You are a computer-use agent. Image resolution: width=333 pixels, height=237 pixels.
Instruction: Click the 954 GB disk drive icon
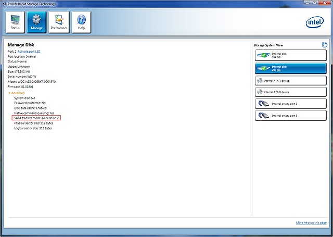[x=263, y=56]
